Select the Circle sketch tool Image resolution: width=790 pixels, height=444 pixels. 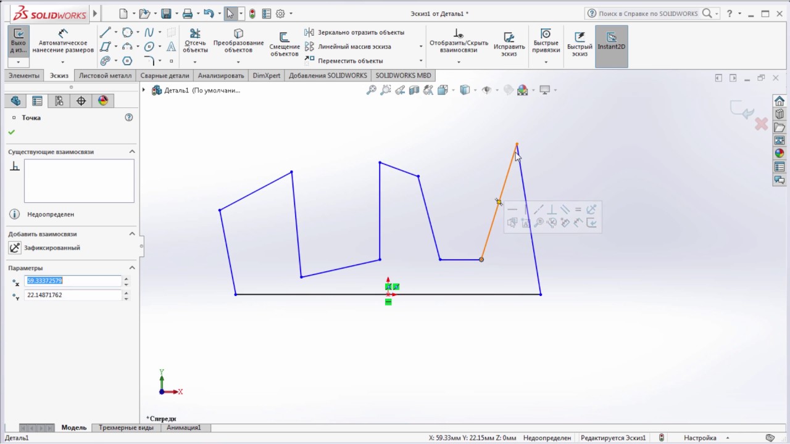click(127, 33)
